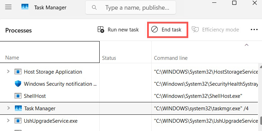This screenshot has height=131, width=262.
Task: Click the UshUpgradeService command line cell
Action: [x=206, y=121]
